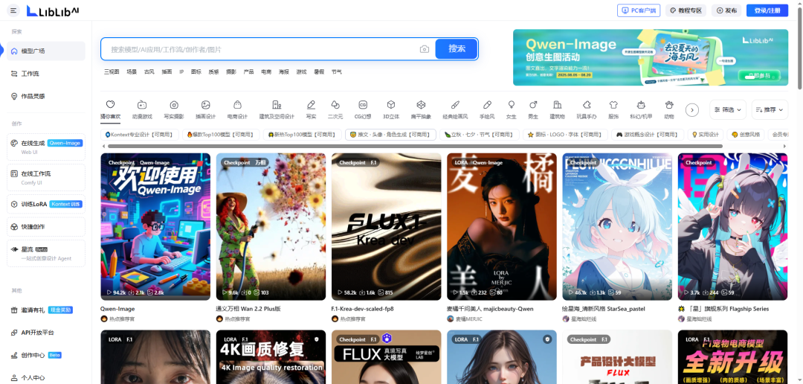Click the 海报 quick search keyword

284,71
